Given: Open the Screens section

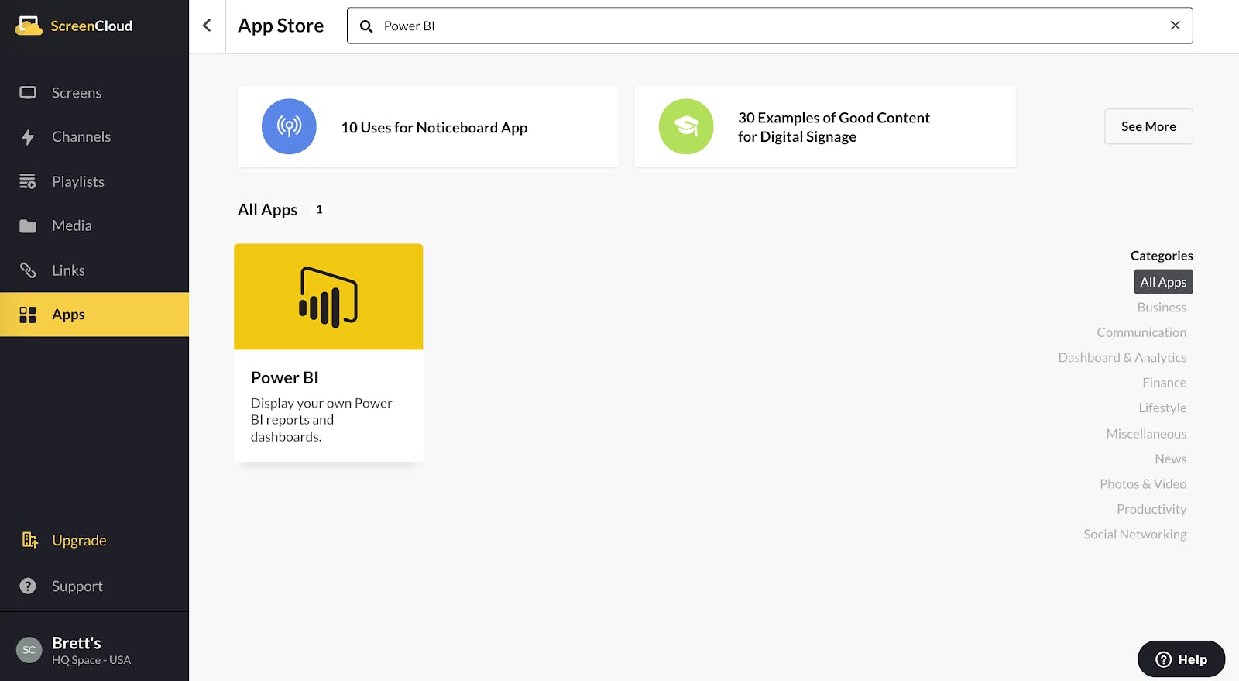Looking at the screenshot, I should (x=94, y=93).
